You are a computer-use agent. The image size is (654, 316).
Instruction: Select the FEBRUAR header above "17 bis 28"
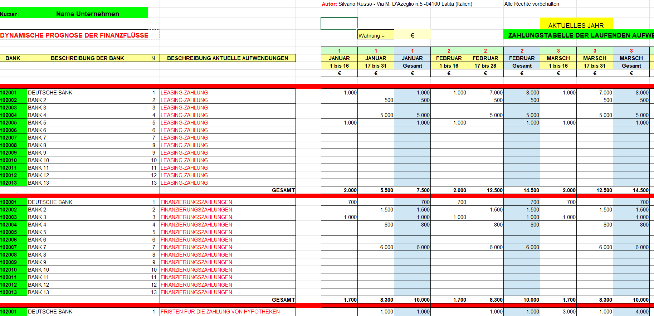pyautogui.click(x=485, y=58)
